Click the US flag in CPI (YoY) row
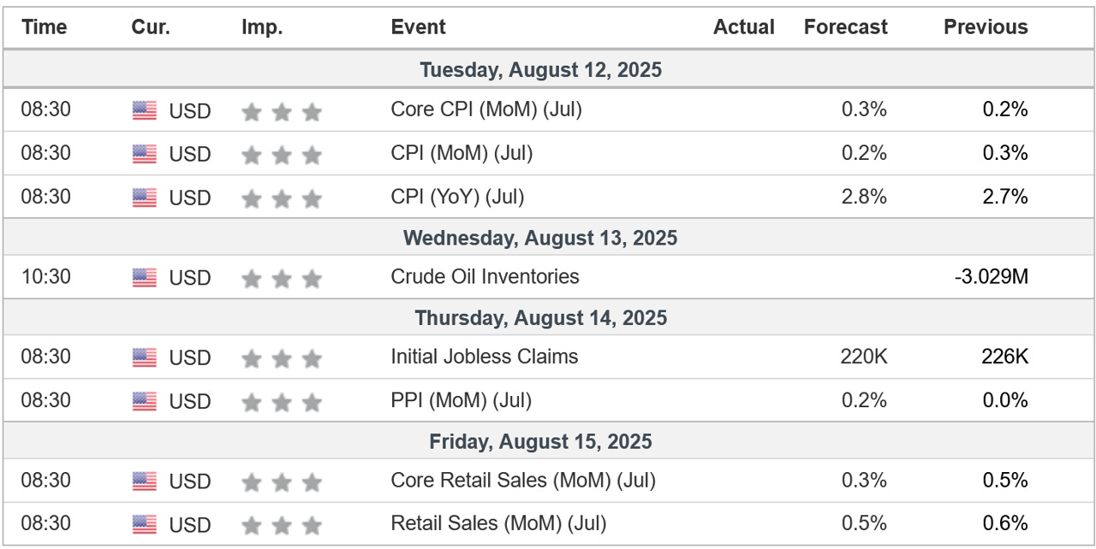Viewport: 1096px width, 549px height. tap(145, 198)
